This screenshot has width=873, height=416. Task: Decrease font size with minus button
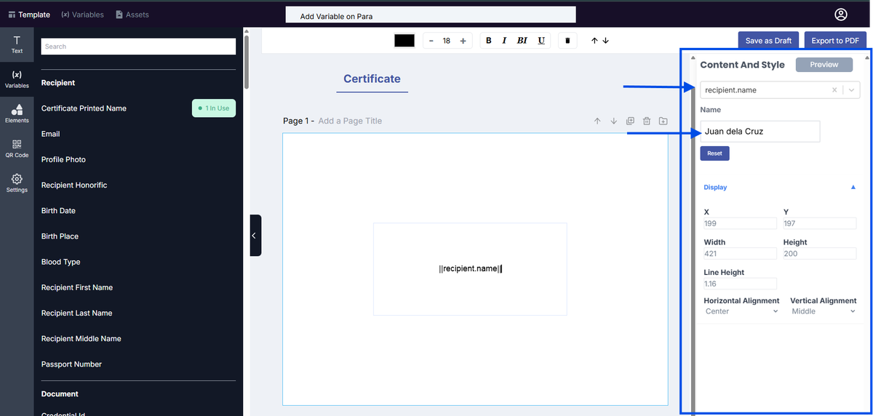tap(431, 41)
